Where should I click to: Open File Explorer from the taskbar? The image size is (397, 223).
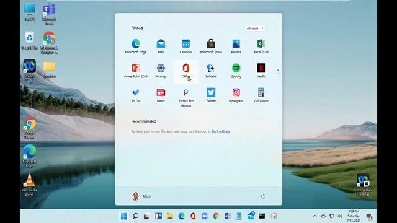click(x=170, y=216)
